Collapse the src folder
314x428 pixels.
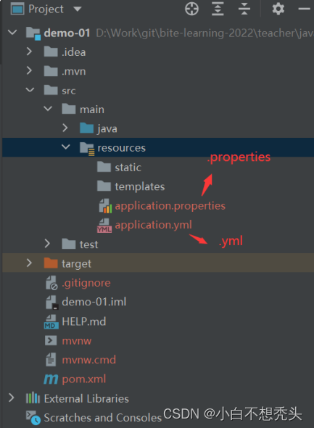point(30,89)
